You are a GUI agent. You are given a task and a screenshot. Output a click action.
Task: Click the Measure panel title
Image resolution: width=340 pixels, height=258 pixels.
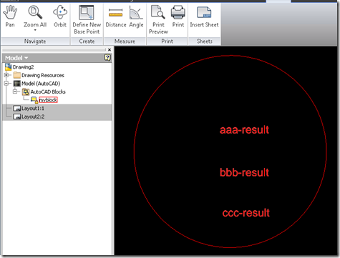pyautogui.click(x=125, y=41)
